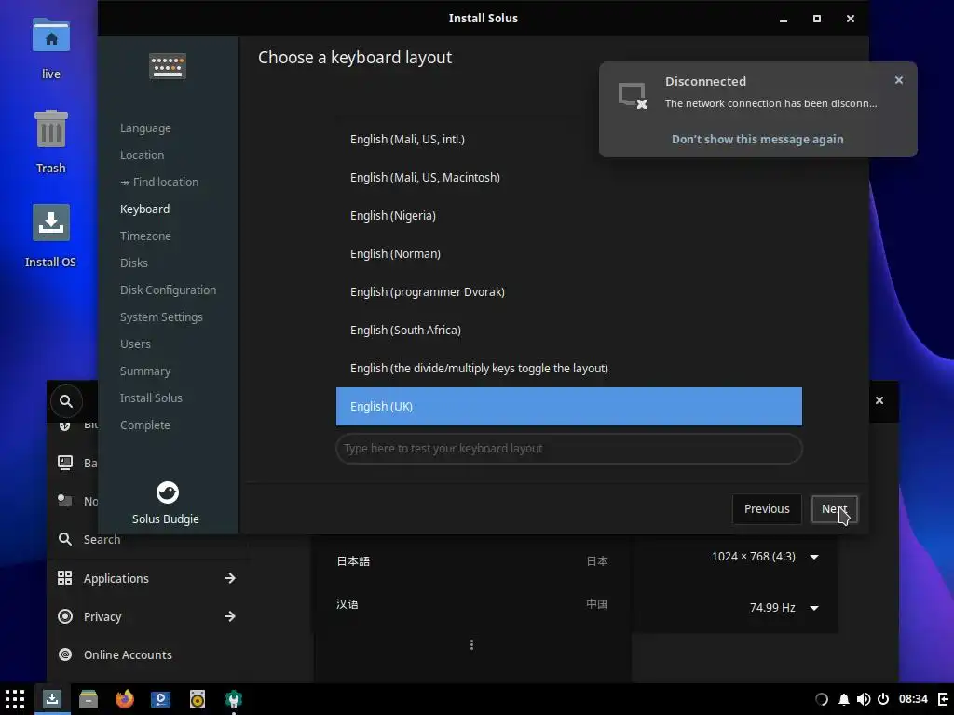Select English (programmer Dvorak) layout
This screenshot has width=954, height=715.
click(x=569, y=291)
